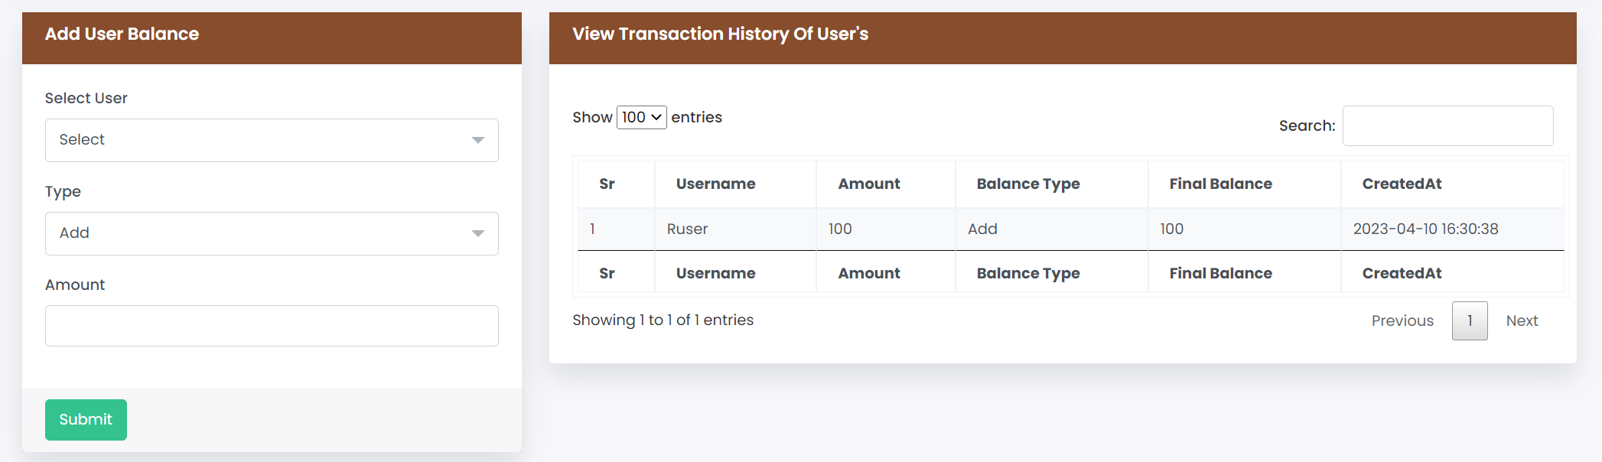Screen dimensions: 1602x462
Task: Sort table by Sr header column
Action: point(607,184)
